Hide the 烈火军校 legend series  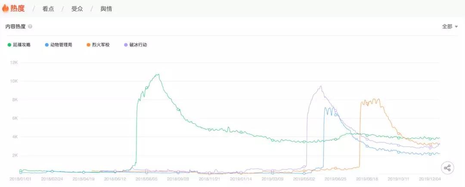coord(98,45)
